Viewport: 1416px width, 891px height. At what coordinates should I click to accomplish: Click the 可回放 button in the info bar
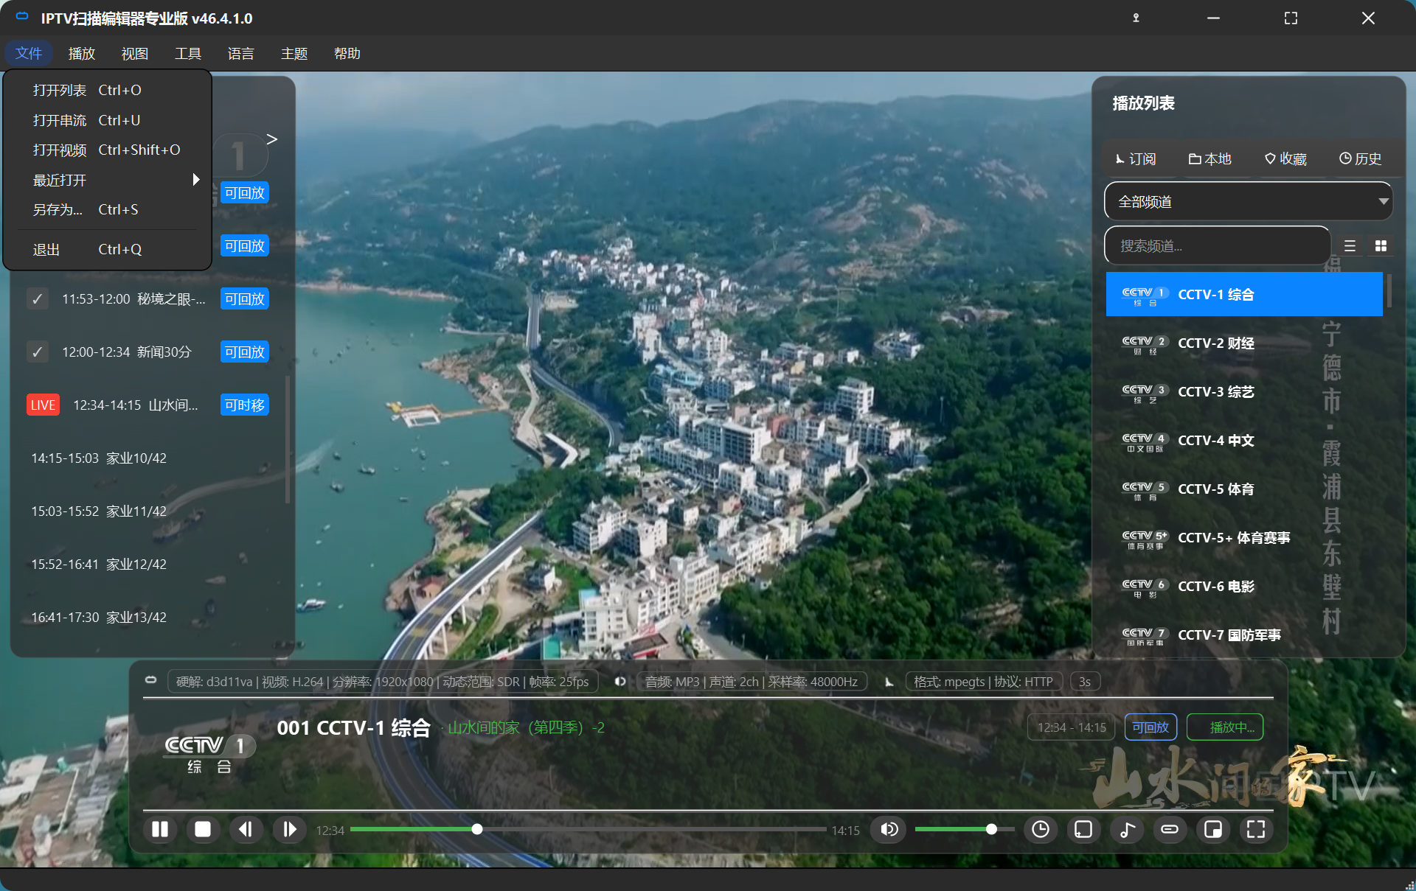pyautogui.click(x=1150, y=727)
